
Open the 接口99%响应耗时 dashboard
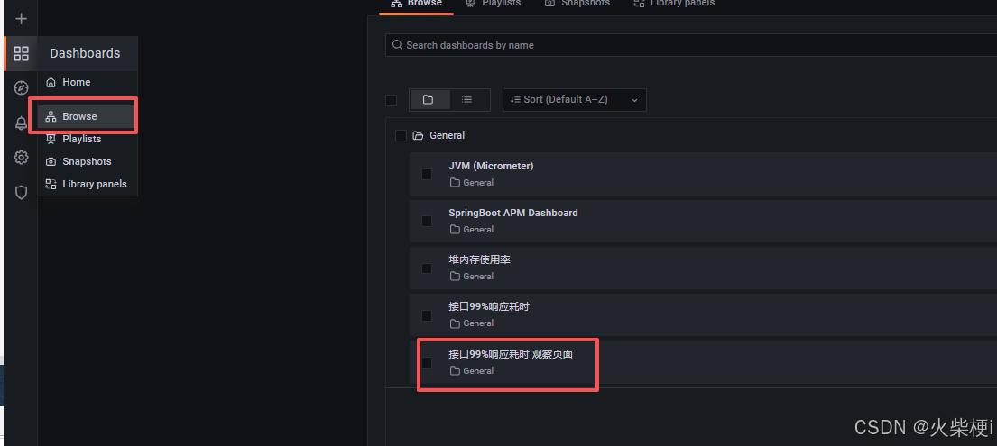tap(489, 307)
